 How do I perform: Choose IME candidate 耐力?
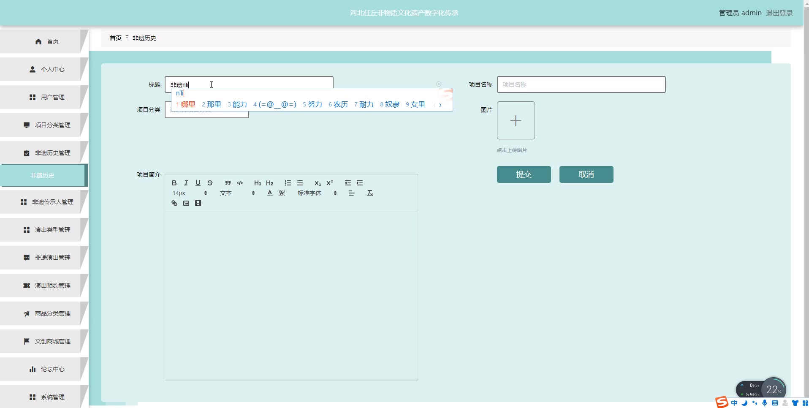pos(364,104)
